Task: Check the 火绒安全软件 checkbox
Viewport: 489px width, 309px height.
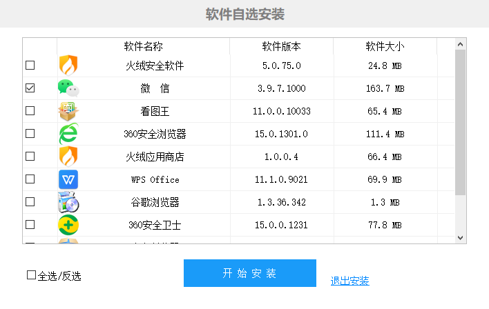Action: 30,66
